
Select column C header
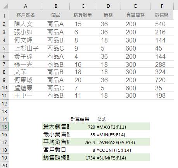pos(83,6)
